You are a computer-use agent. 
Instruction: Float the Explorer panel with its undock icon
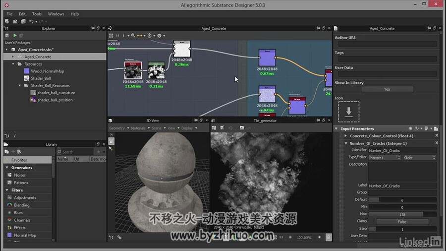pyautogui.click(x=98, y=28)
